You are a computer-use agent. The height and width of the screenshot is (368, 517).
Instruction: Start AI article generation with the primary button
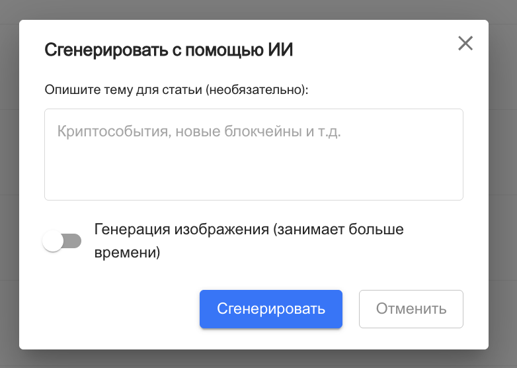[x=270, y=309]
